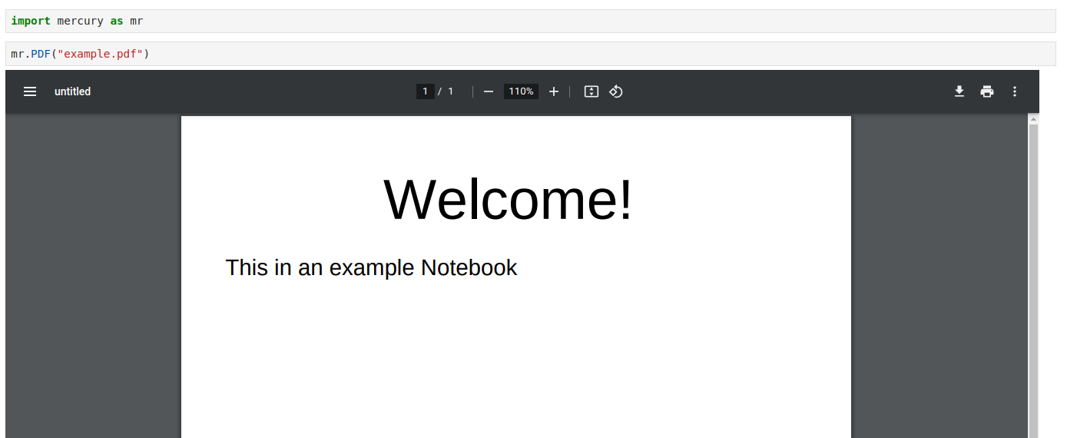1067x438 pixels.
Task: Click the scrollbar up arrow
Action: [x=1033, y=119]
